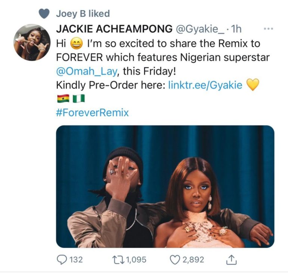The height and width of the screenshot is (274, 288).
Task: Click the reply speech bubble icon
Action: (x=62, y=259)
